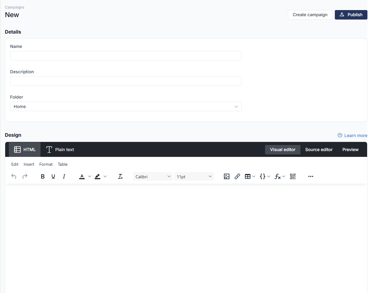372x293 pixels.
Task: Open the three-dots more toolbar options
Action: pos(311,176)
